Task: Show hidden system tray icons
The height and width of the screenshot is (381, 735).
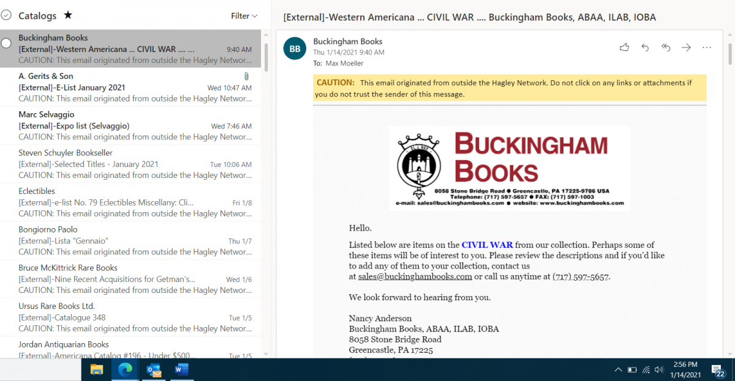Action: point(618,369)
